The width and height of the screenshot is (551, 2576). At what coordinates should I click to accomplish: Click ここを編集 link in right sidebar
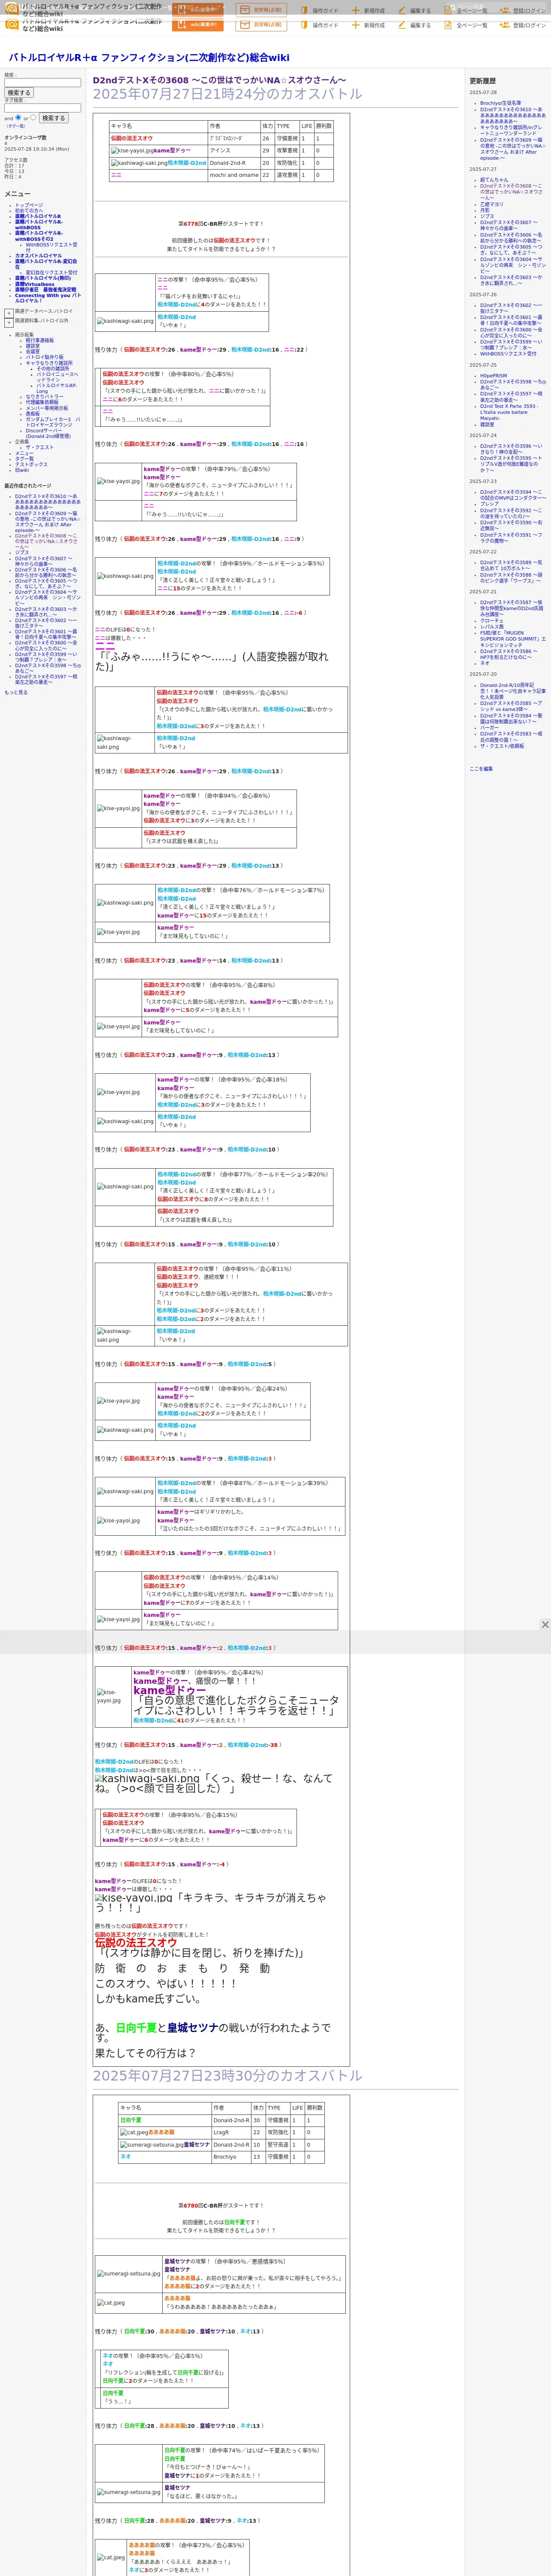pyautogui.click(x=481, y=769)
